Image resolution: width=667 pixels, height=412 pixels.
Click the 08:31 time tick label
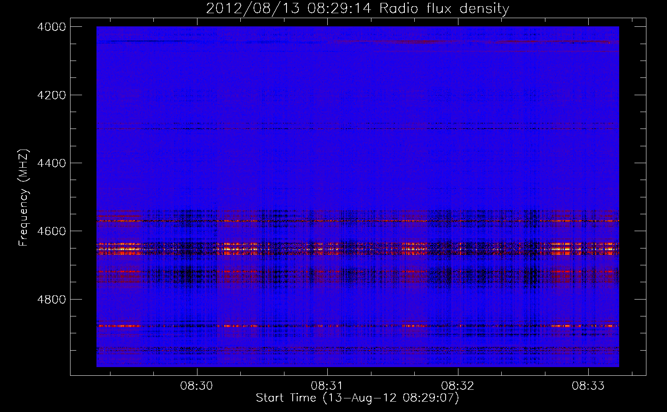pos(327,386)
